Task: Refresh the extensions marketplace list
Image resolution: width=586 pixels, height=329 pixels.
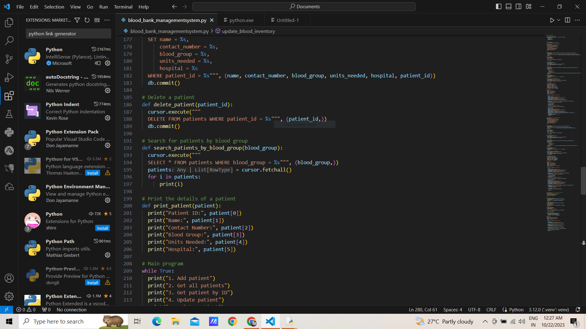Action: click(87, 20)
